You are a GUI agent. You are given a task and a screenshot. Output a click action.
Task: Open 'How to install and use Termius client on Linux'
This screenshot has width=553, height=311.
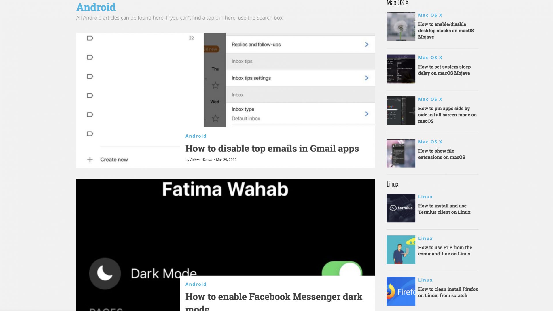[444, 209]
